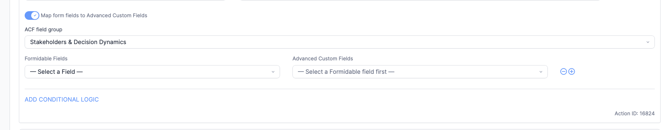Open the Advanced Custom Fields select box
This screenshot has height=130, width=666.
coord(420,72)
